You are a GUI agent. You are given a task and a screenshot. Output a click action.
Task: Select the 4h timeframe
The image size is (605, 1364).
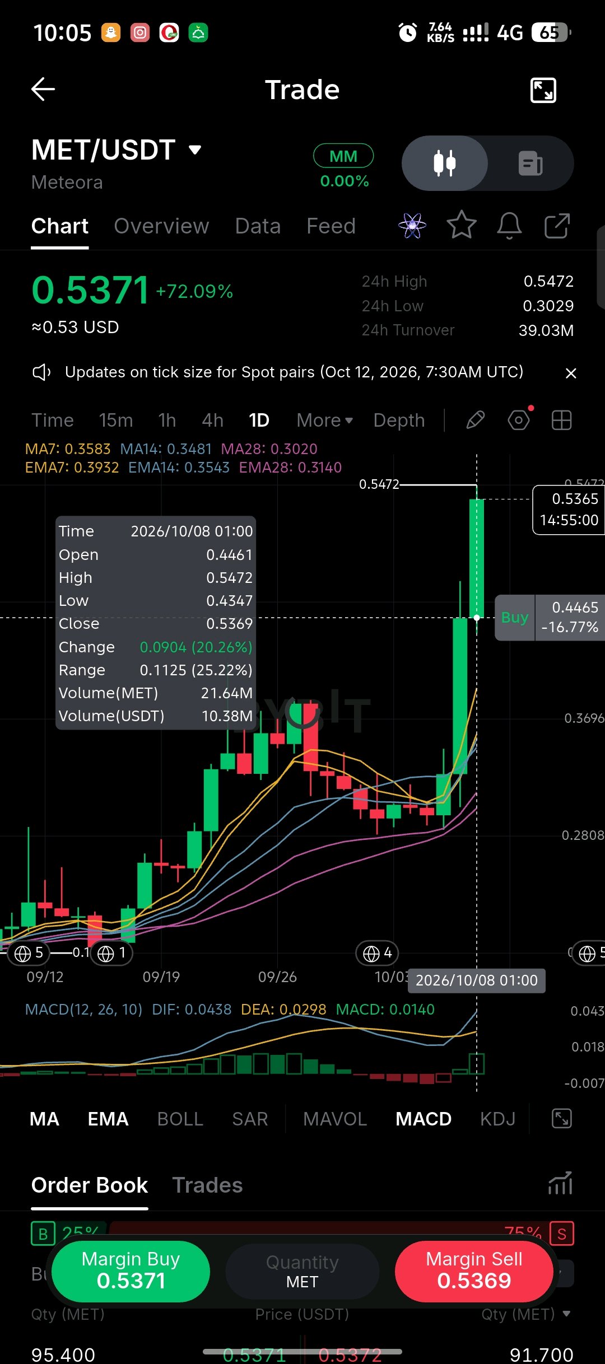[x=213, y=420]
